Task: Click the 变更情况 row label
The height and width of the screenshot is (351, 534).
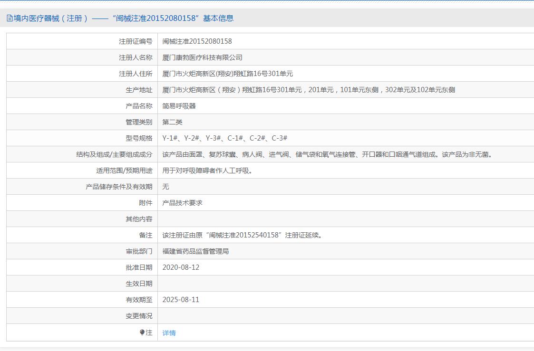Action: (139, 316)
